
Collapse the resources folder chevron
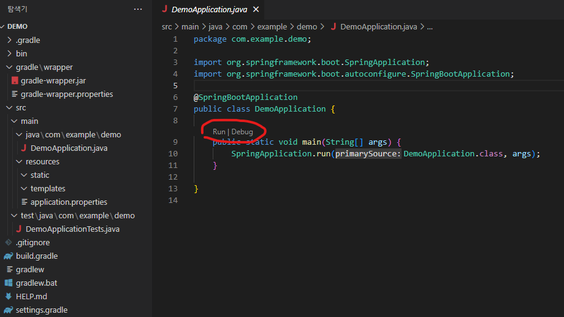pos(19,161)
